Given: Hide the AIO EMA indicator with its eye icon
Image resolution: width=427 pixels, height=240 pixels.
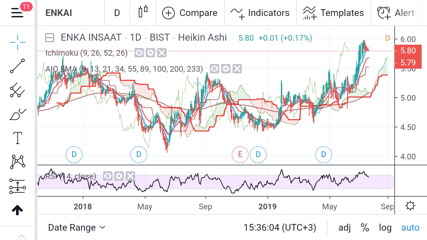Looking at the screenshot, I should point(215,69).
